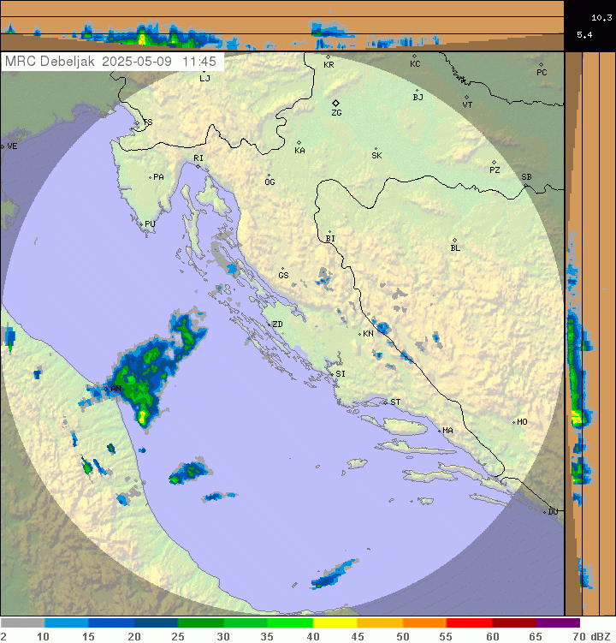Viewport: 616px width, 643px height.
Task: Click the PU label at the peninsula tip
Action: point(150,224)
